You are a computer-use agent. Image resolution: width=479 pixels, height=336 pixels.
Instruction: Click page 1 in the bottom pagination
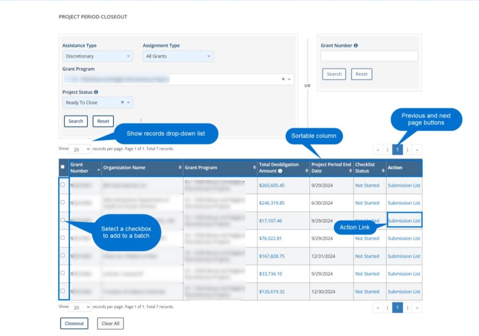[x=397, y=307]
